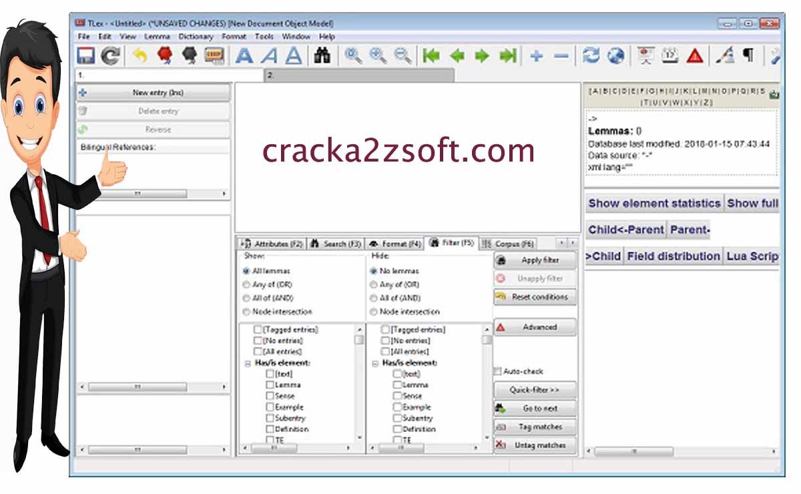
Task: Jump to first entry with green arrow
Action: [432, 55]
